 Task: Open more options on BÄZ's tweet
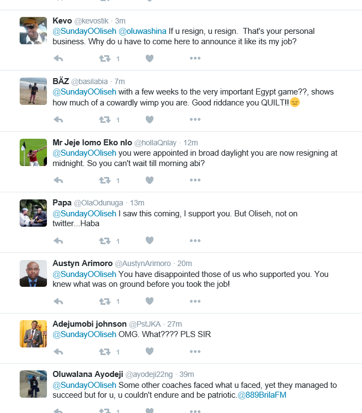(x=195, y=120)
